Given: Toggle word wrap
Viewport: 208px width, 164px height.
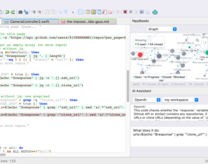Looking at the screenshot, I should coord(60,12).
